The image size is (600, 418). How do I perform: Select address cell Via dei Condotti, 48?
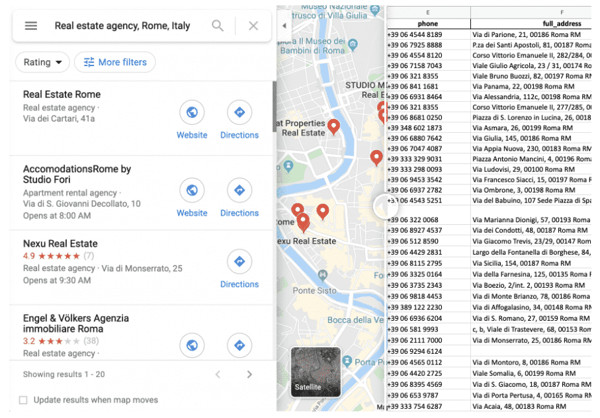tap(531, 230)
